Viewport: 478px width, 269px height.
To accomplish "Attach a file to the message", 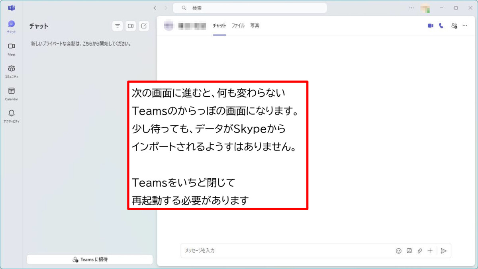I will point(419,251).
